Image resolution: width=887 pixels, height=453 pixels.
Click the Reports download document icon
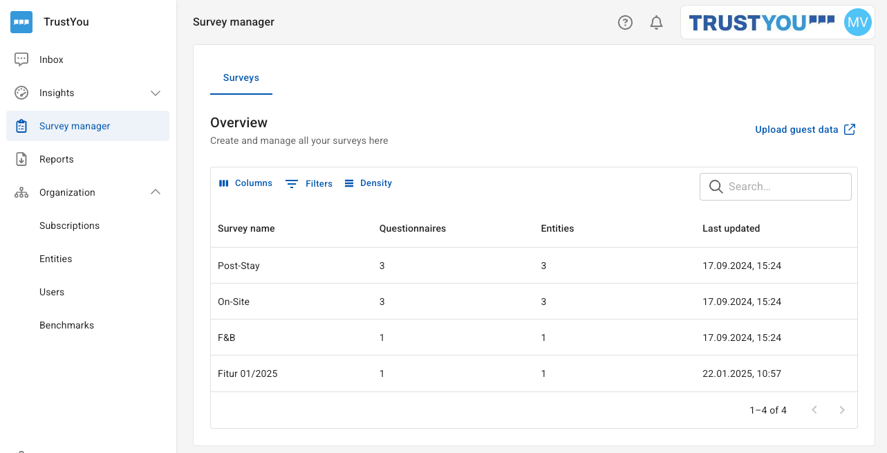point(21,159)
